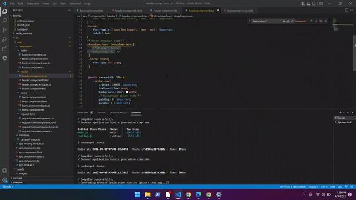Viewport: 356px width, 200px height.
Task: Click CRLF line ending in status bar
Action: (333, 187)
